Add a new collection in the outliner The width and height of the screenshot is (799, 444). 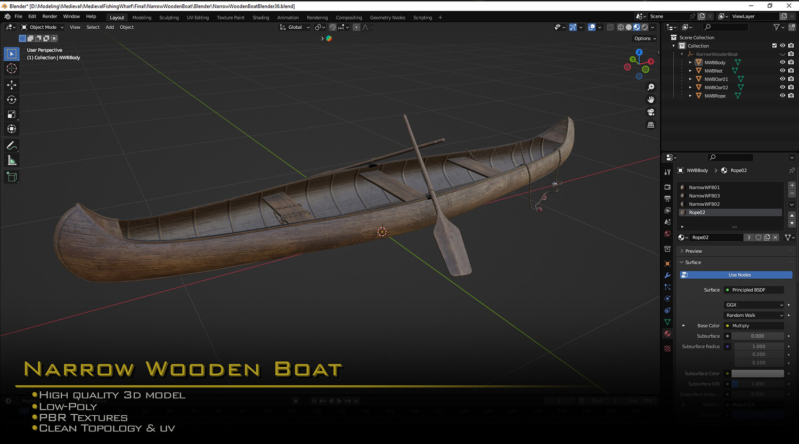point(792,27)
